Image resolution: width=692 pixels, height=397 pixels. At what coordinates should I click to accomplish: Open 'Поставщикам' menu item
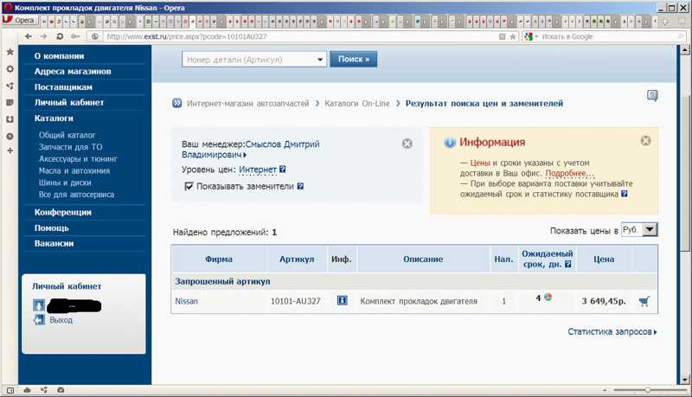coord(63,87)
